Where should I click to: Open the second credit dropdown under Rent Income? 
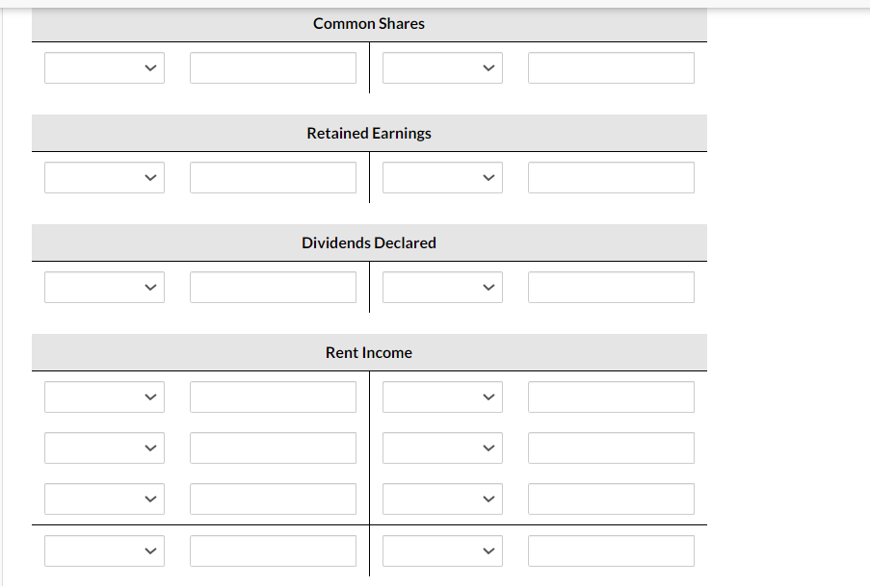(x=441, y=447)
